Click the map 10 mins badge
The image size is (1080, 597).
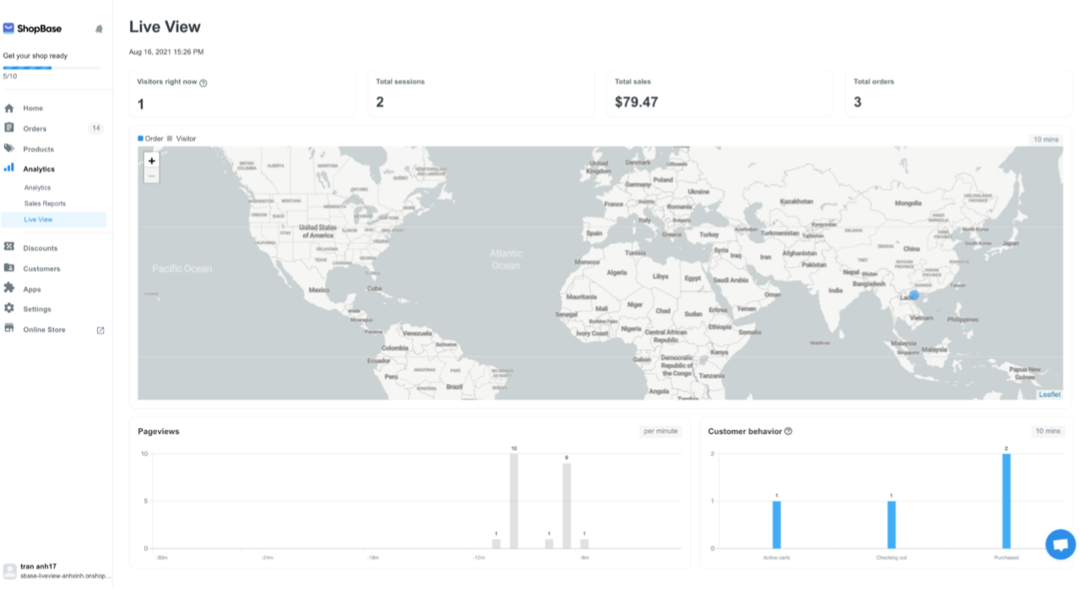click(x=1045, y=138)
